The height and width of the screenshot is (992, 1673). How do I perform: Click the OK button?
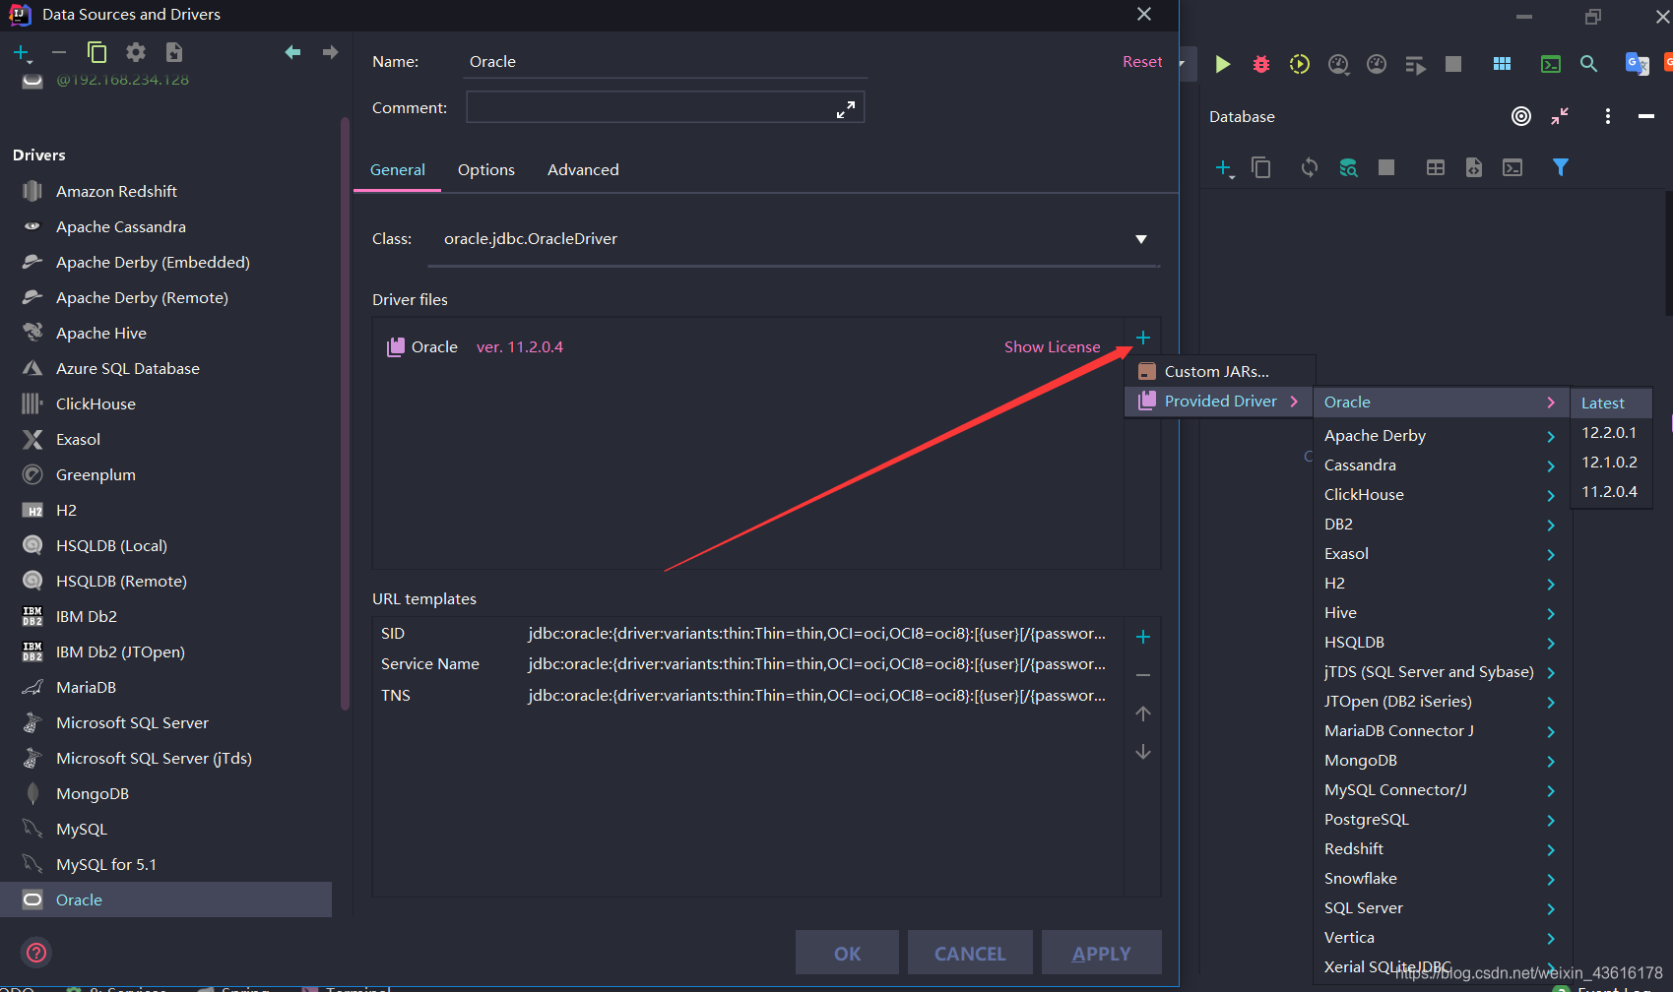coord(847,953)
